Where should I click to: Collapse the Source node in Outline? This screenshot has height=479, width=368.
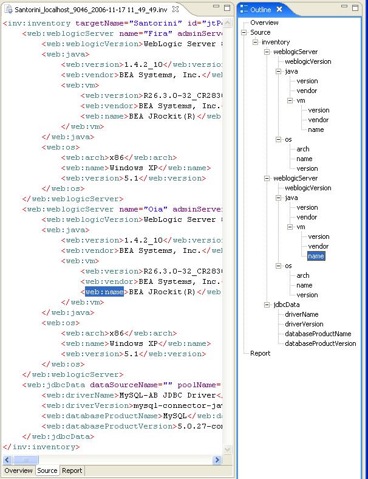pos(244,32)
